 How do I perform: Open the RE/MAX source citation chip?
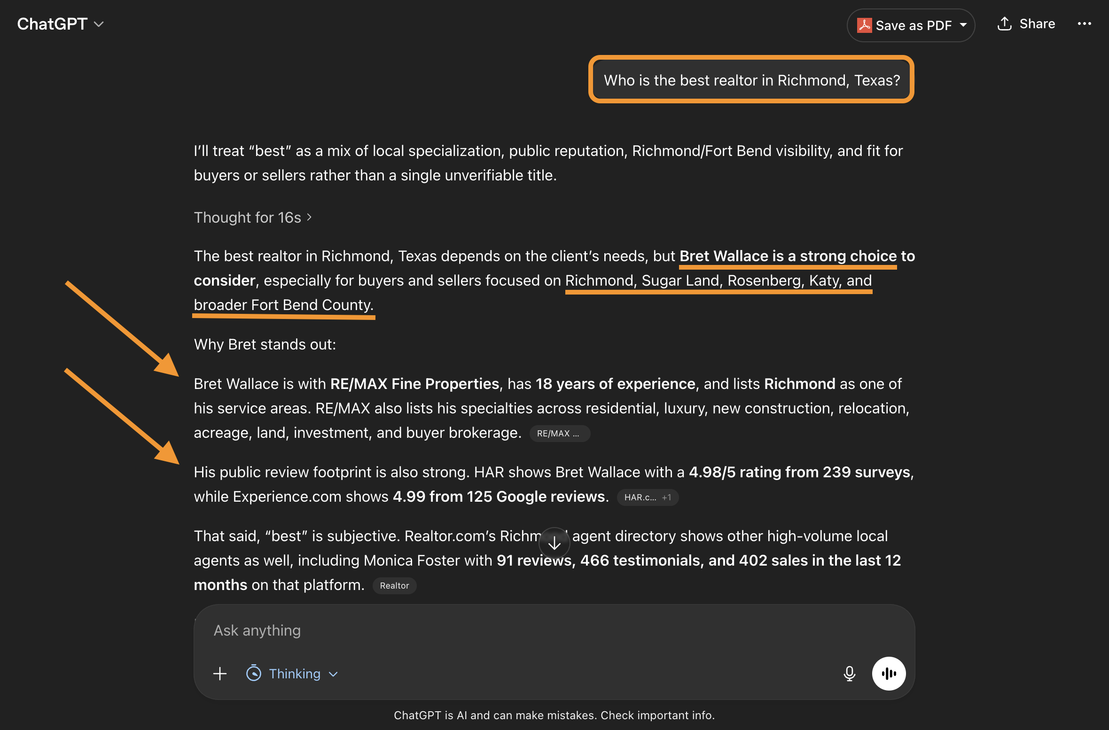pos(559,434)
